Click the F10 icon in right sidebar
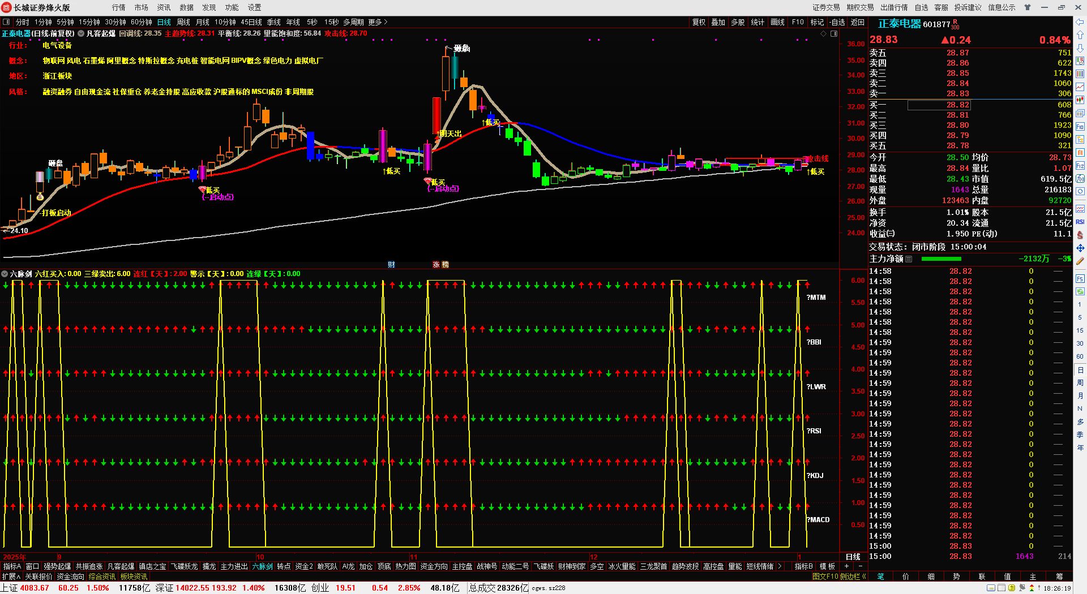 click(x=1080, y=127)
